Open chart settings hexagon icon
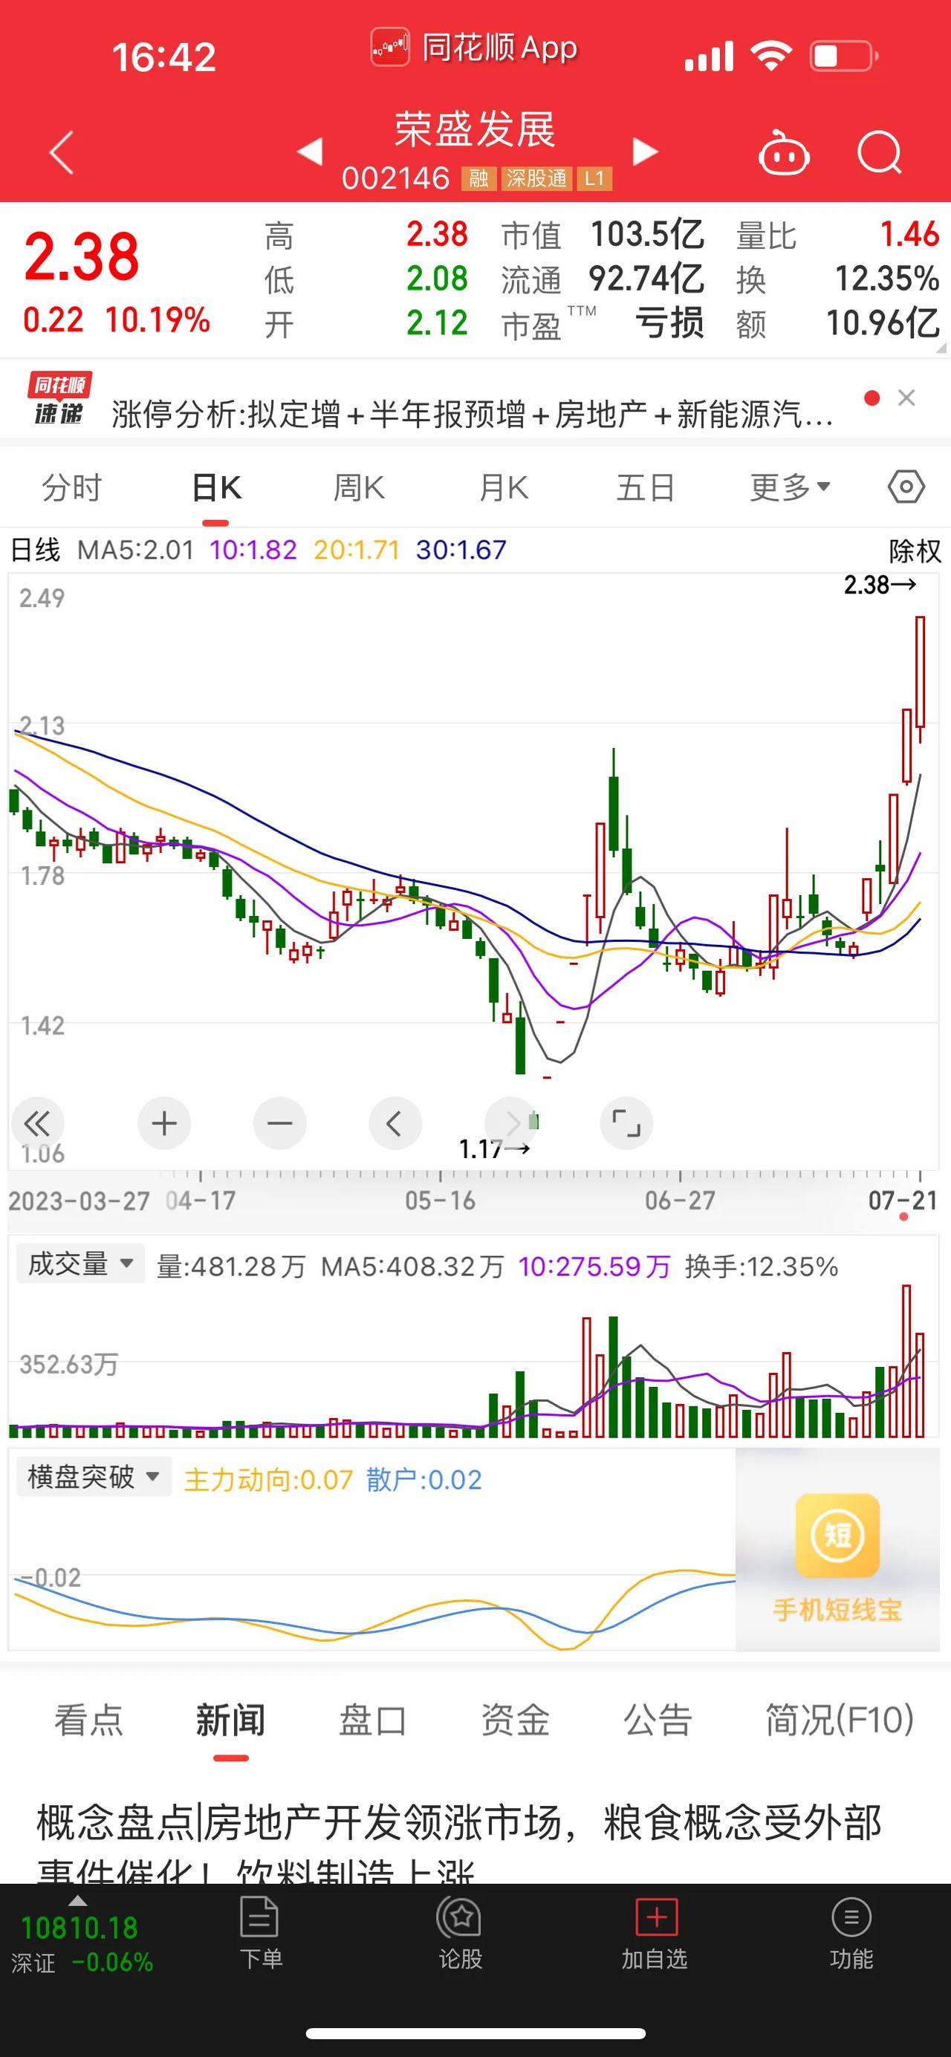This screenshot has width=951, height=2057. coord(906,487)
